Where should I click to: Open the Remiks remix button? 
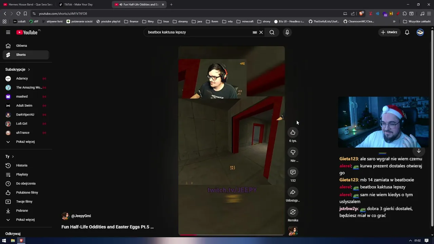[x=293, y=212]
